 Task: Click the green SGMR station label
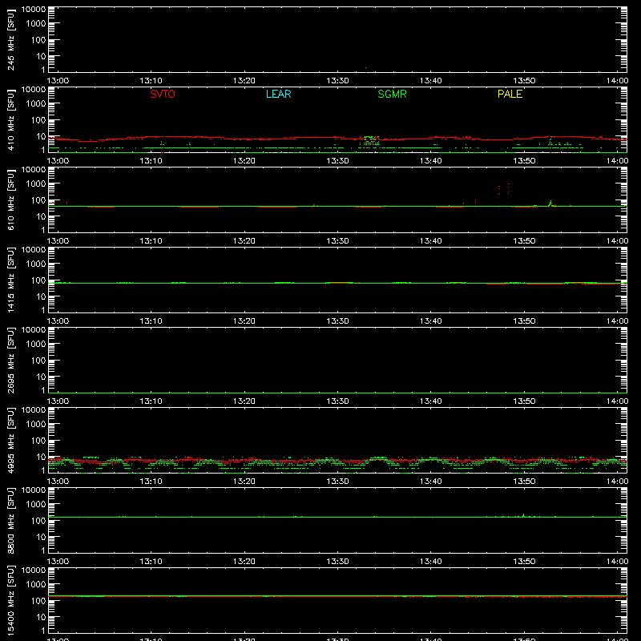392,94
